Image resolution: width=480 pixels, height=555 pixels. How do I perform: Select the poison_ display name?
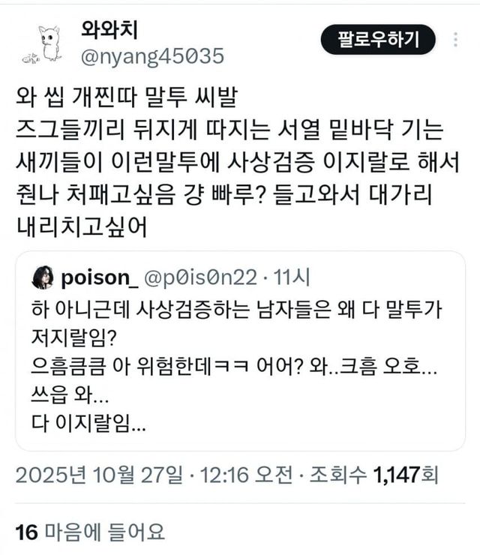(100, 277)
